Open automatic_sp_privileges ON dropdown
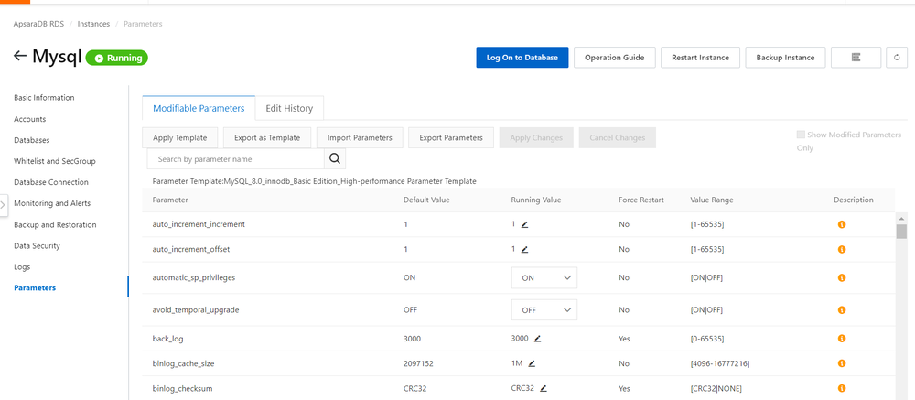915x400 pixels. [544, 277]
